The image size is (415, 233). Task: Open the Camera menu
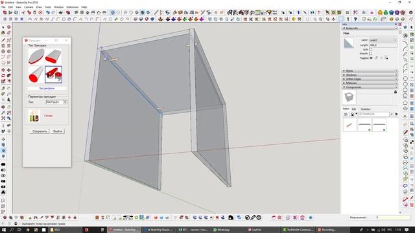(29, 7)
